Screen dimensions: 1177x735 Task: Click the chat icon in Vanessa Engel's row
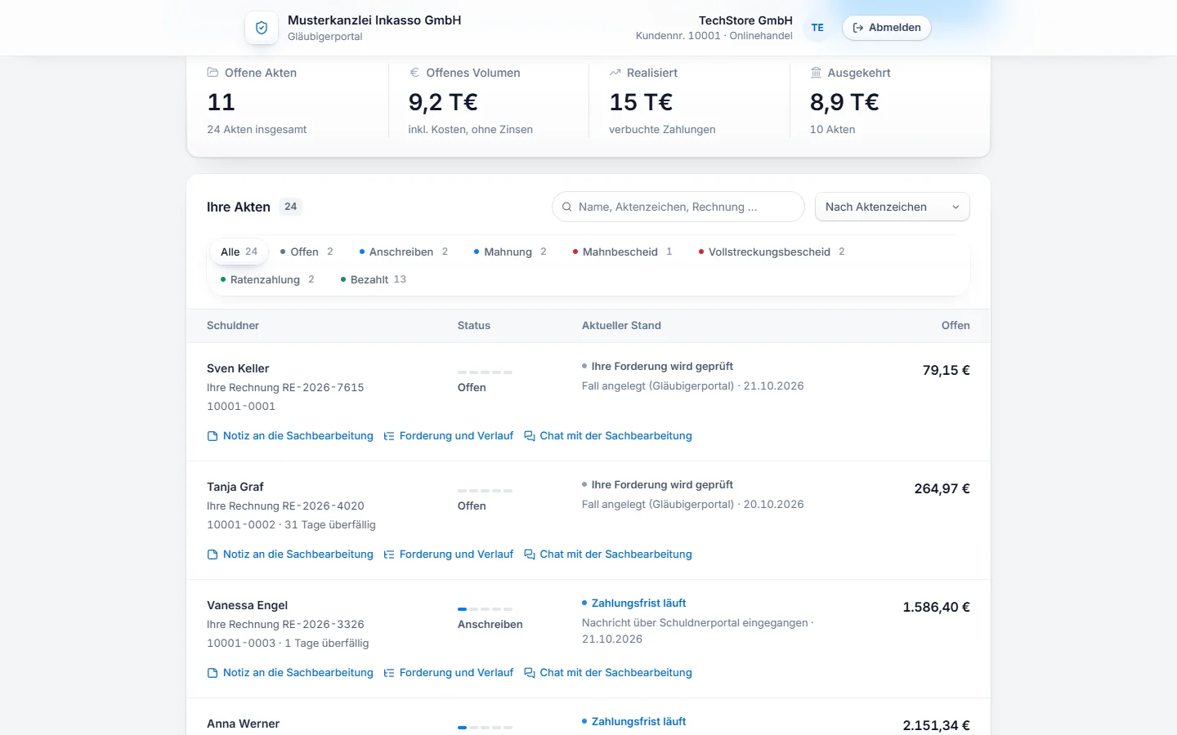tap(530, 673)
